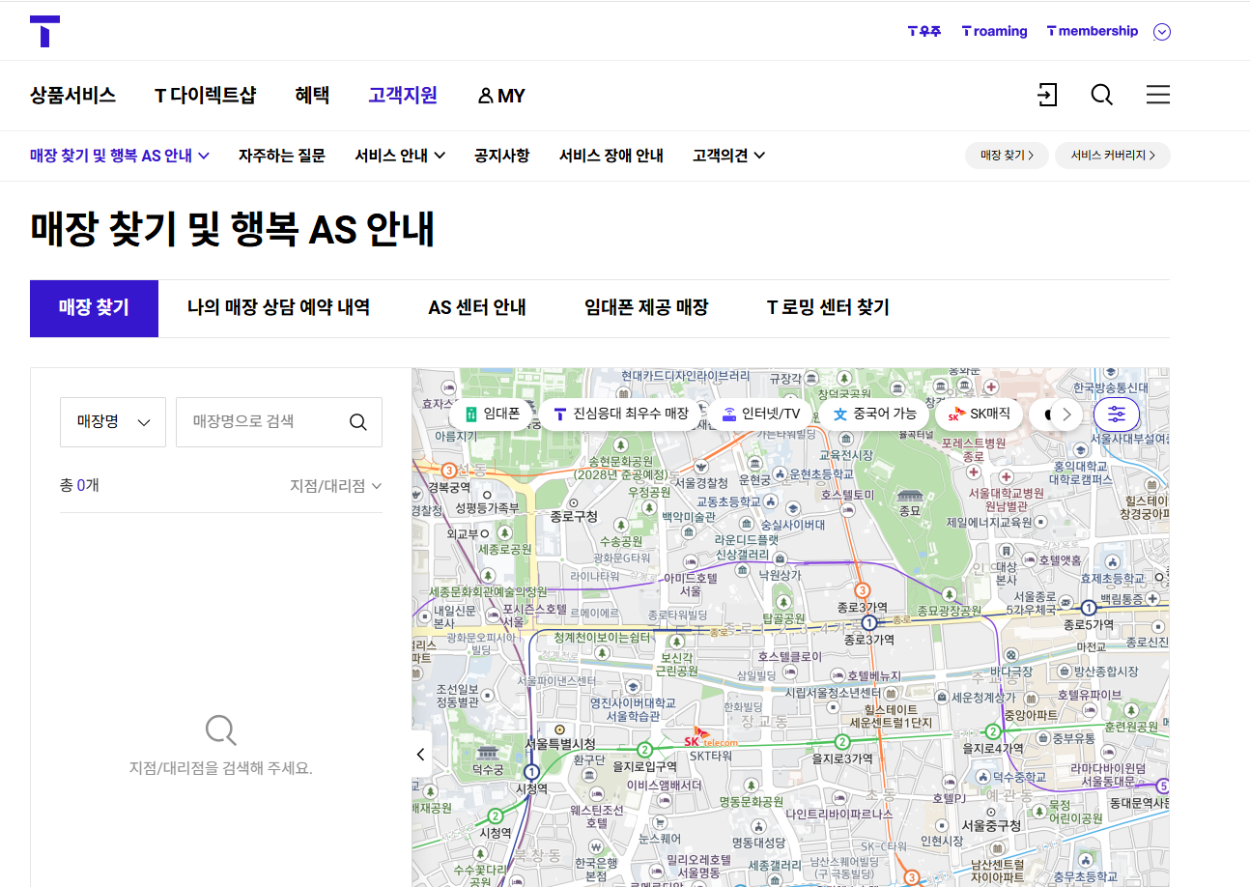Expand the 서비스 안내 submenu
The width and height of the screenshot is (1250, 887).
click(400, 156)
